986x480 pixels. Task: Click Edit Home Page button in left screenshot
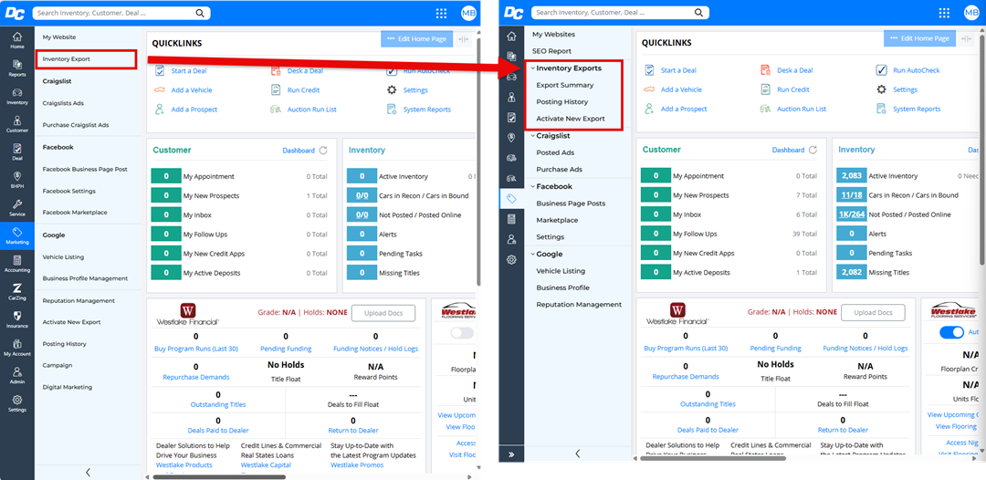(x=417, y=39)
